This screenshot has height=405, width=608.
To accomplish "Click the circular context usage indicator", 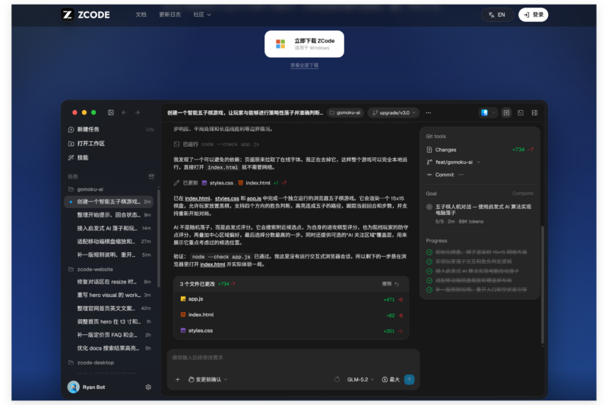I will [337, 379].
